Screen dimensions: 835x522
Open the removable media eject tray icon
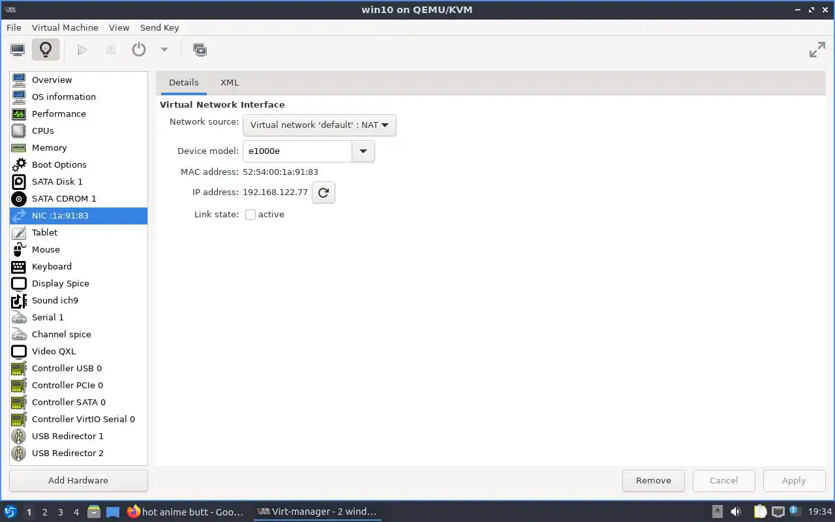pos(717,512)
